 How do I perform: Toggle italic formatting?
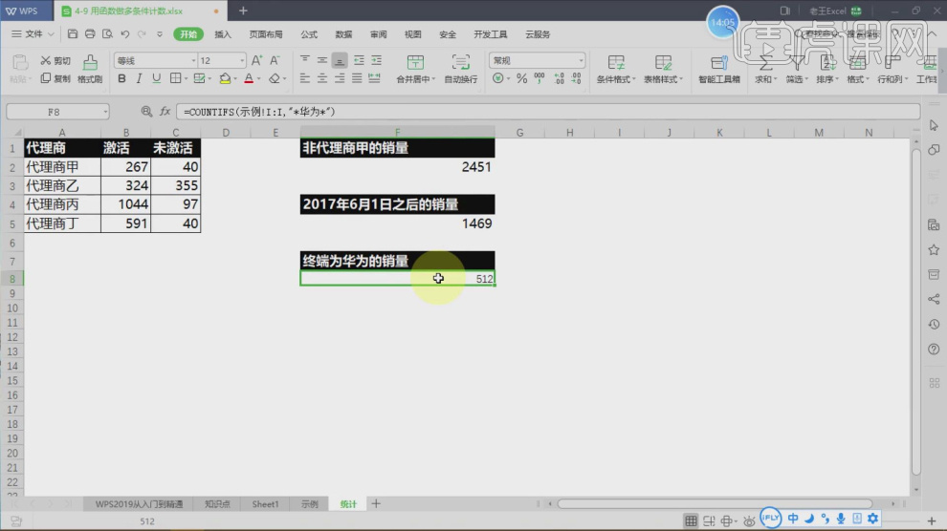(139, 79)
